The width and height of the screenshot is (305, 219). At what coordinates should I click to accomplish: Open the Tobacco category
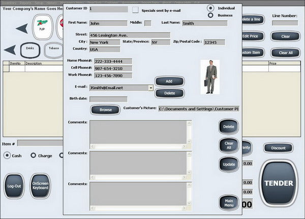point(54,50)
